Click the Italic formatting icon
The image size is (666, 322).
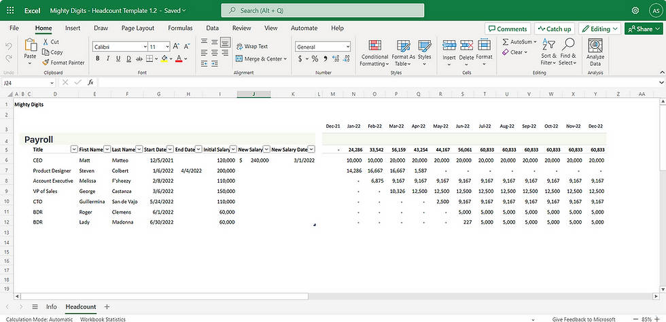coord(108,58)
